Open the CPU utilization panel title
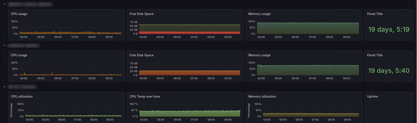 point(22,96)
